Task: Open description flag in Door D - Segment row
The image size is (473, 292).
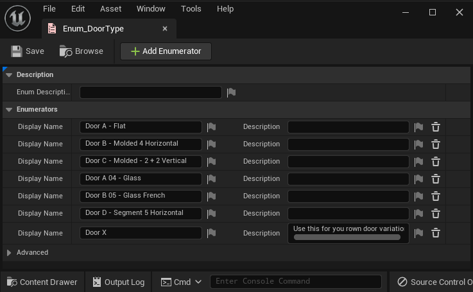Action: [x=418, y=214]
